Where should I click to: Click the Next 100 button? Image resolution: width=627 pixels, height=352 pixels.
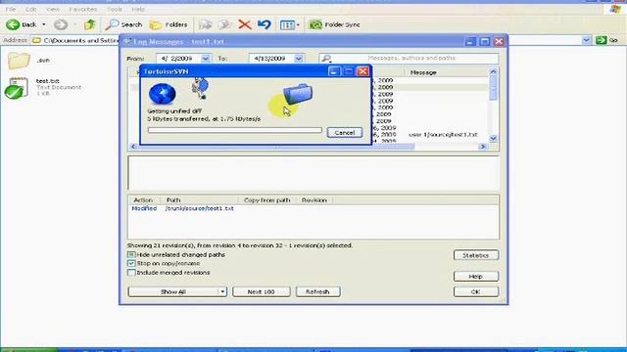(262, 291)
